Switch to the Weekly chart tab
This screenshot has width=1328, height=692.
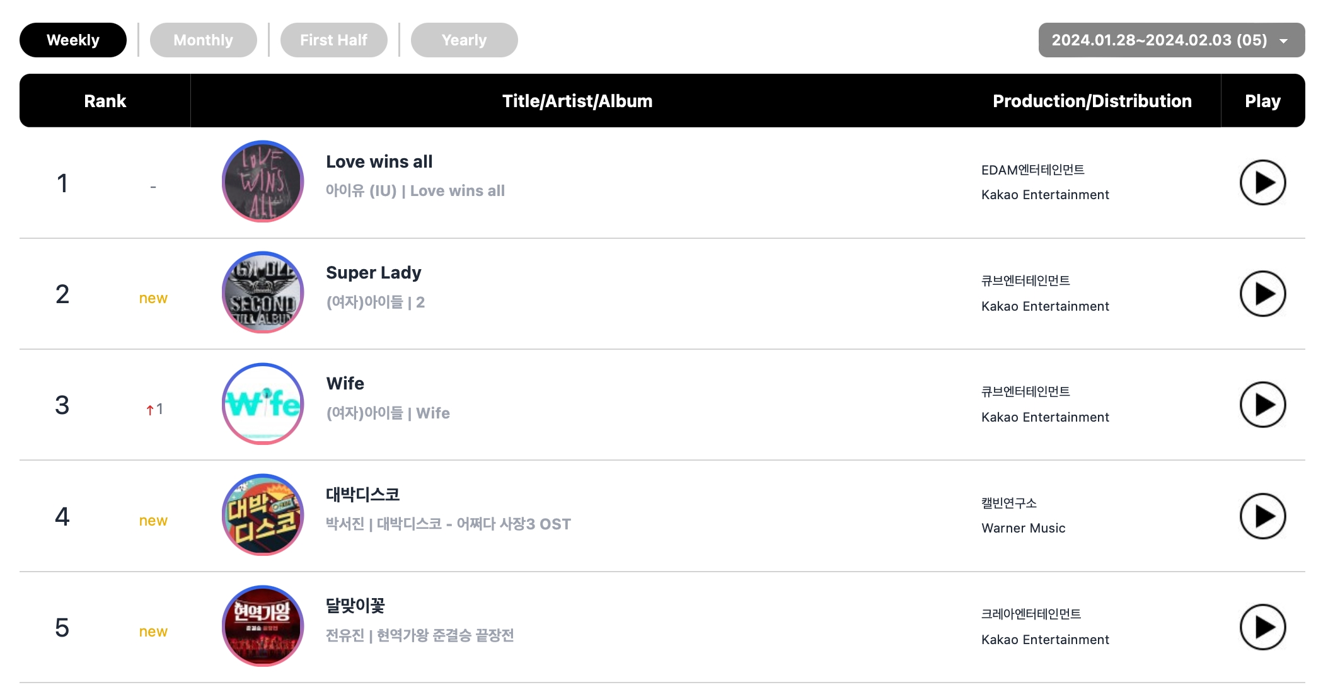(x=73, y=40)
